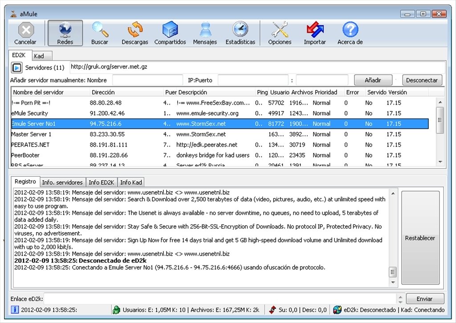Click the log panel scrollbar up arrow
This screenshot has height=323, width=456.
point(393,193)
